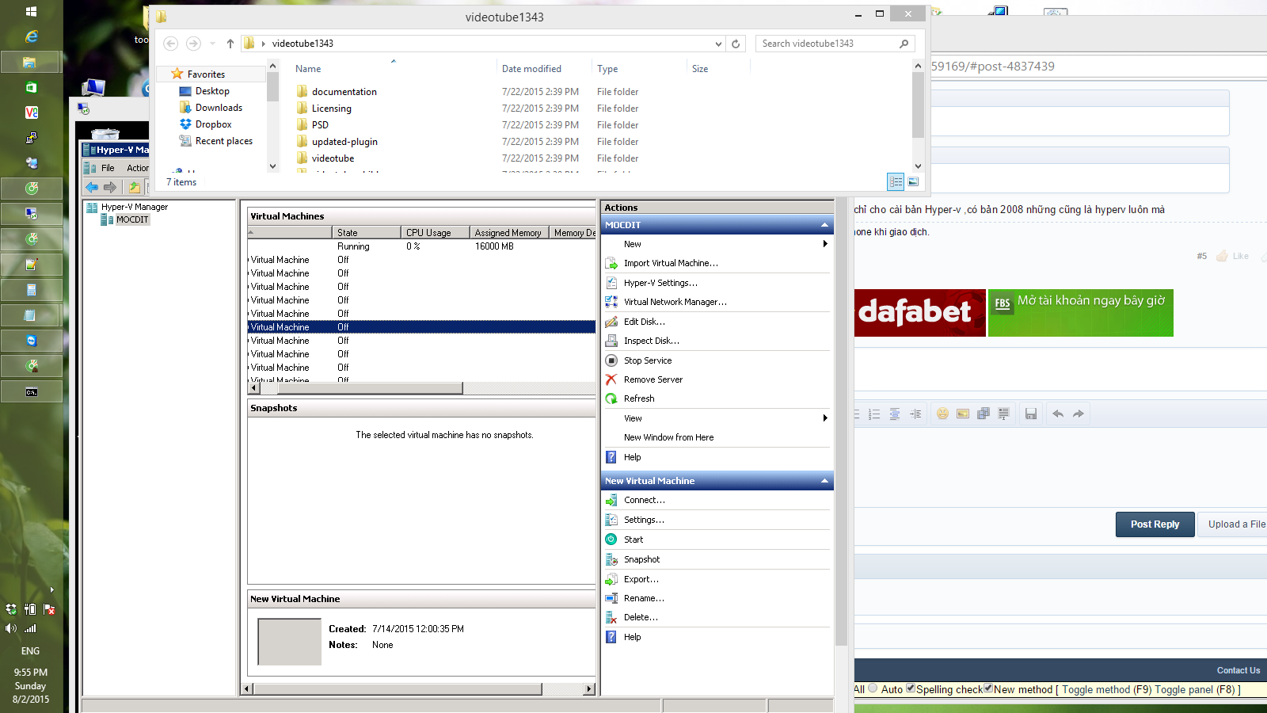Image resolution: width=1267 pixels, height=713 pixels.
Task: Expand the View submenu arrow
Action: coord(825,418)
